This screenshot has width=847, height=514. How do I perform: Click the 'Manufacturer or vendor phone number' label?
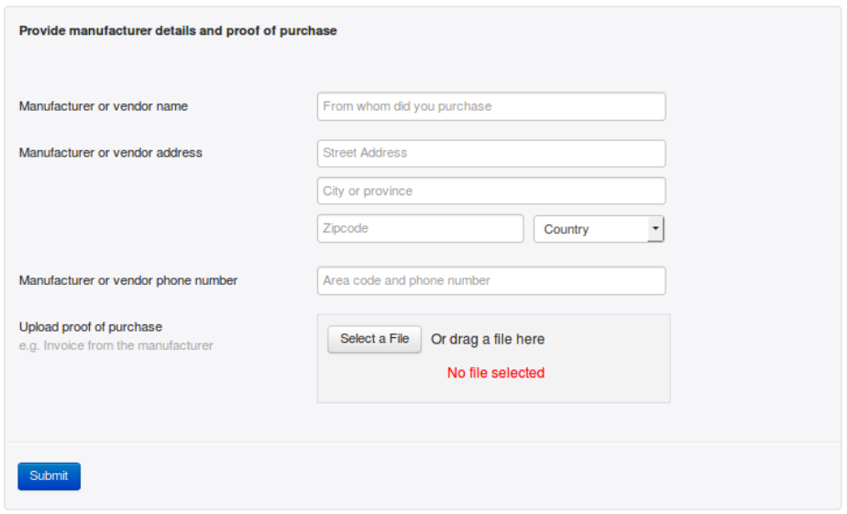click(x=128, y=281)
